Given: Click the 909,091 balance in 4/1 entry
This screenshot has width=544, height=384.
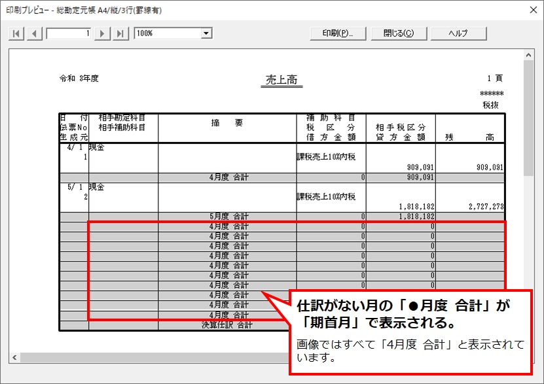Looking at the screenshot, I should pyautogui.click(x=490, y=167).
